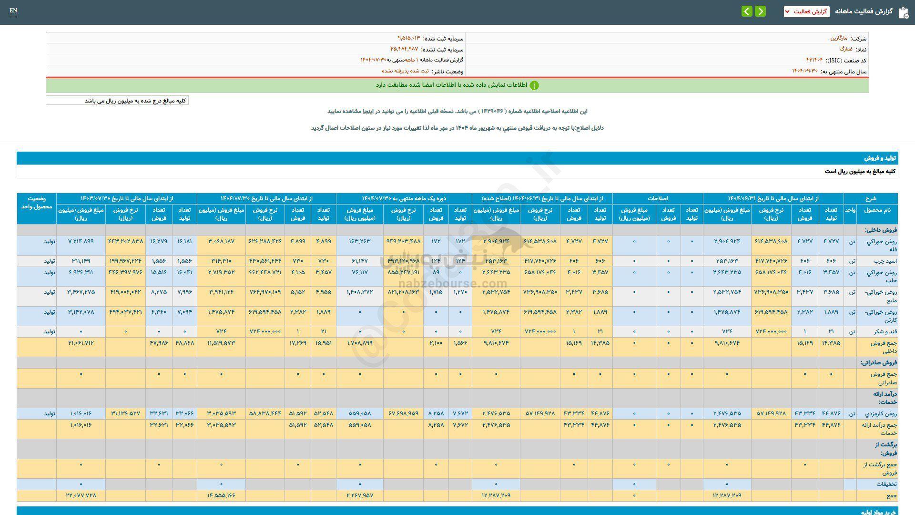Click the green left-arrow navigation button
The width and height of the screenshot is (915, 515).
coord(747,11)
